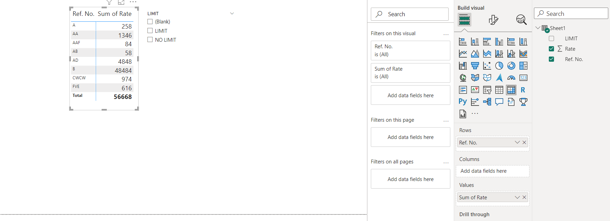Add the globe Map visual
Viewport: 610px width, 221px height.
click(463, 78)
